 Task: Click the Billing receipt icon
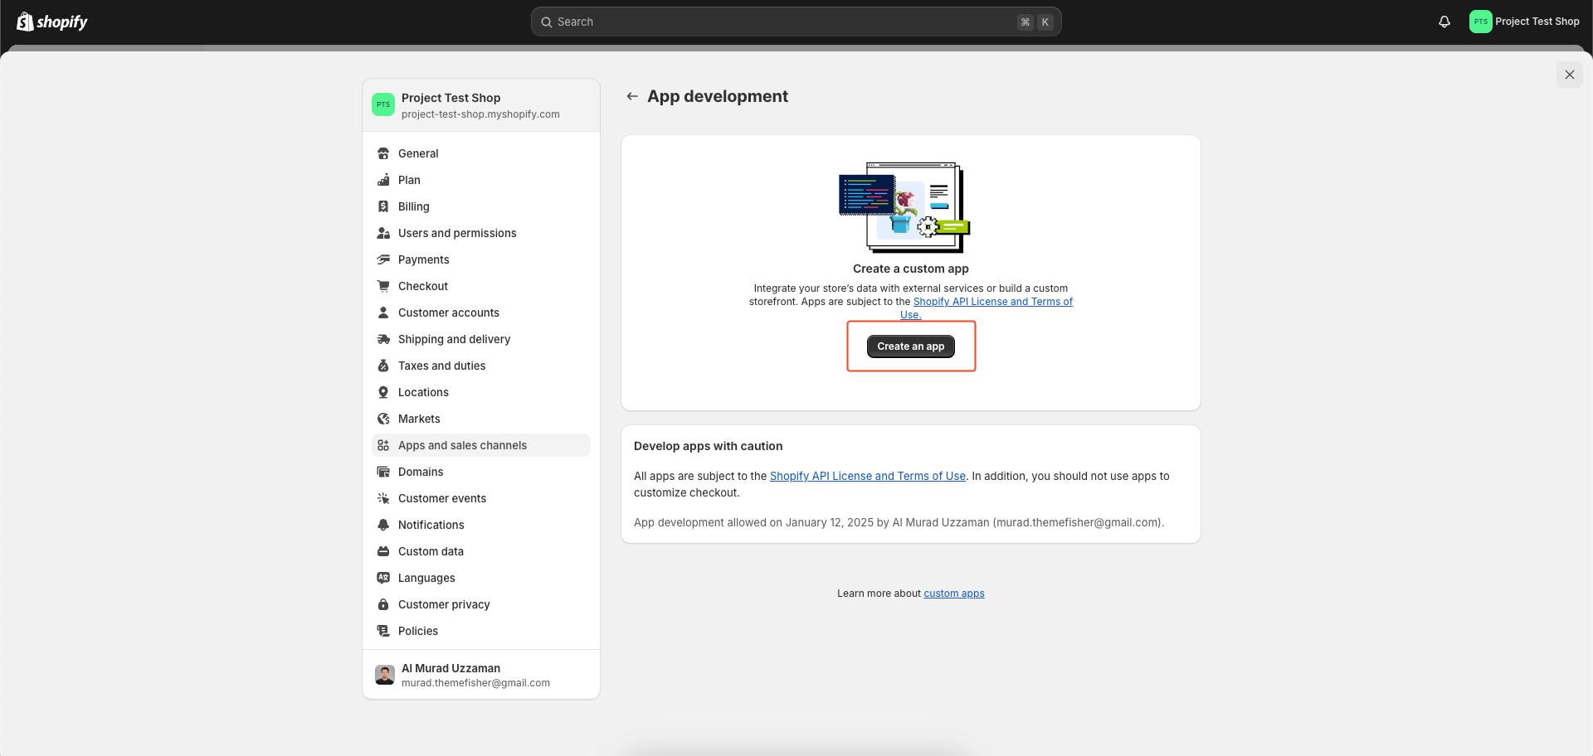(x=383, y=206)
